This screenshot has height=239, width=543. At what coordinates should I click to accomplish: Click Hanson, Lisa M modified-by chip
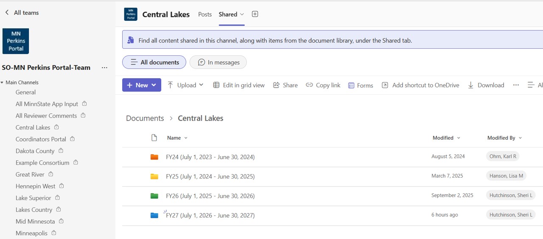(506, 176)
